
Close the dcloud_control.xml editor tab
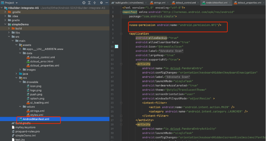(x=198, y=3)
